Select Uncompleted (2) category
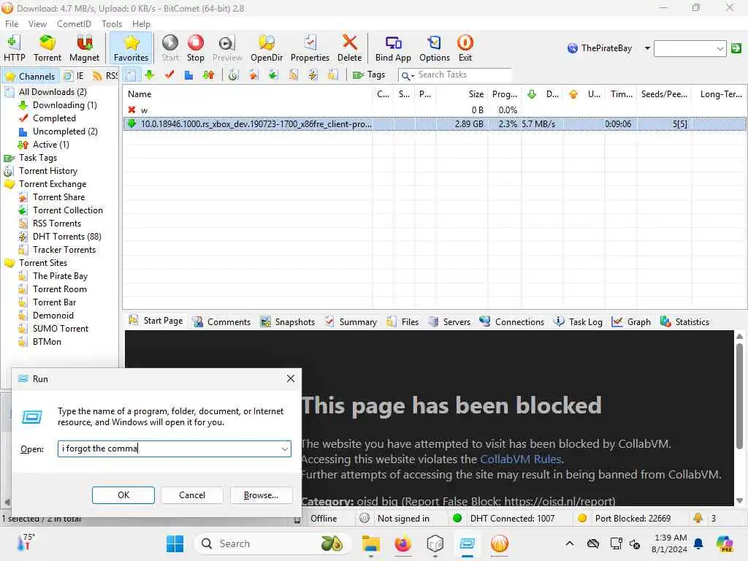Image resolution: width=748 pixels, height=561 pixels. [x=65, y=131]
